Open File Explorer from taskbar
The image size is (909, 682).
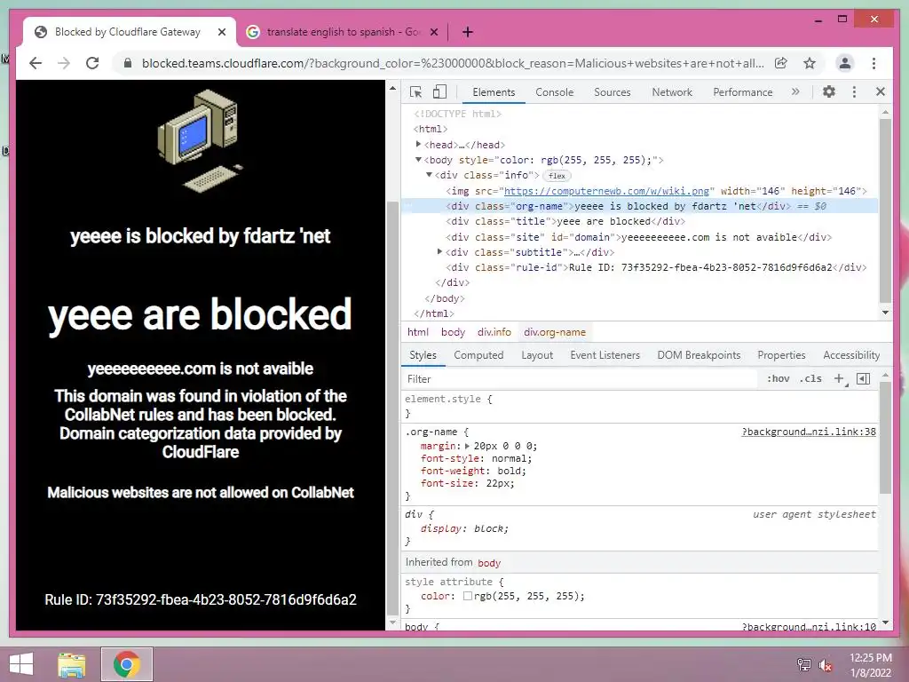click(71, 664)
